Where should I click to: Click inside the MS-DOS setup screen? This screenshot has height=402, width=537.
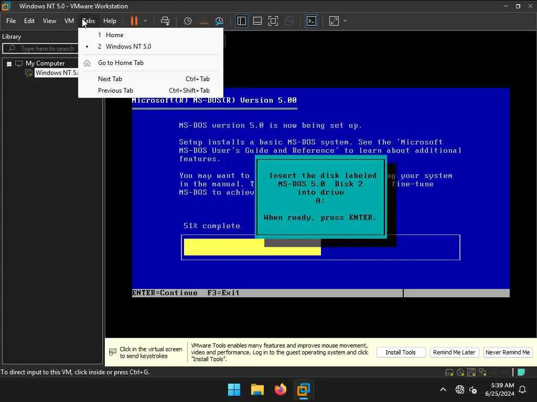[320, 193]
